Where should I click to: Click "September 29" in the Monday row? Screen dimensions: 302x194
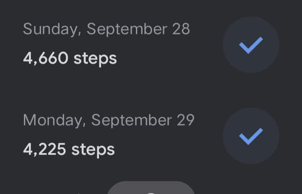tap(143, 120)
